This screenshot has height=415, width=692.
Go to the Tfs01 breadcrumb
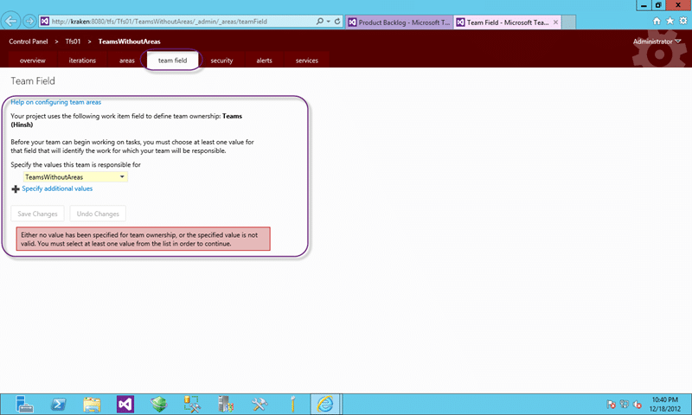click(x=73, y=41)
